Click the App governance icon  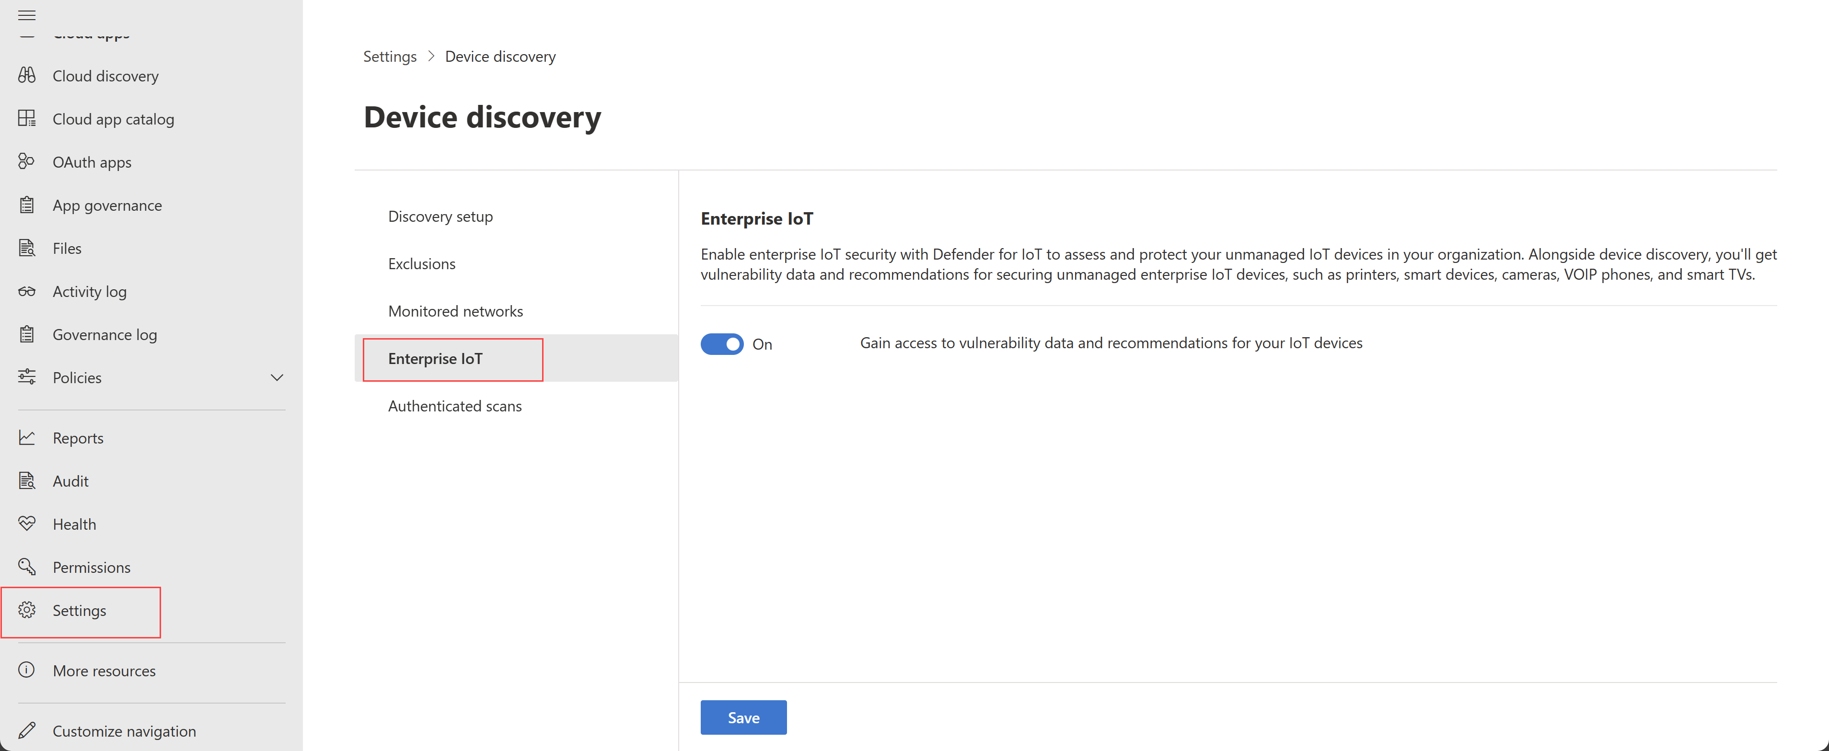click(x=29, y=204)
